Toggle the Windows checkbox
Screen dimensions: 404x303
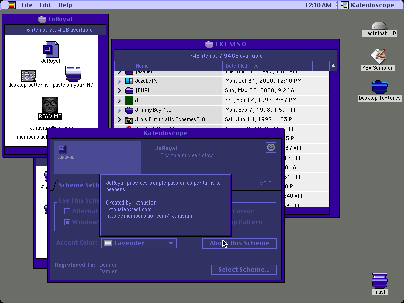(x=67, y=222)
